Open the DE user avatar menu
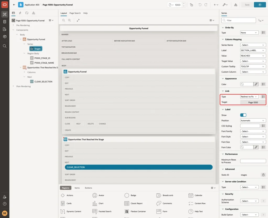Viewport: 268px width, 218px height. 5,213
